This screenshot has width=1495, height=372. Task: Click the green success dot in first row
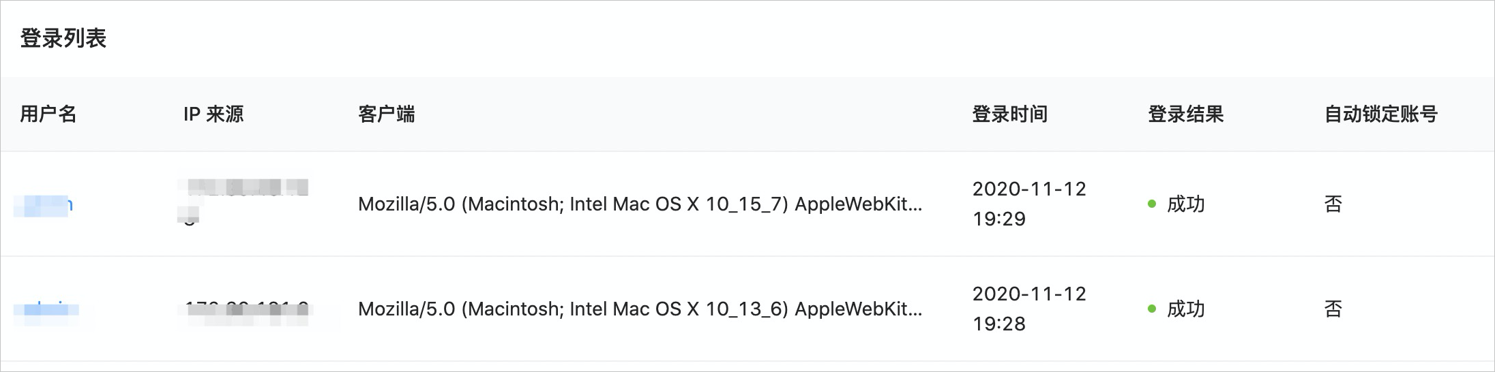point(1152,204)
